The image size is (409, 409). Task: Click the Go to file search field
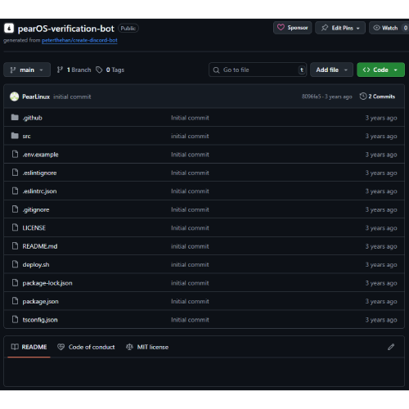258,70
